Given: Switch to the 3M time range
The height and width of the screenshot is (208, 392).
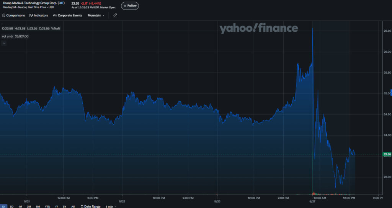Looking at the screenshot, I should click(29, 206).
